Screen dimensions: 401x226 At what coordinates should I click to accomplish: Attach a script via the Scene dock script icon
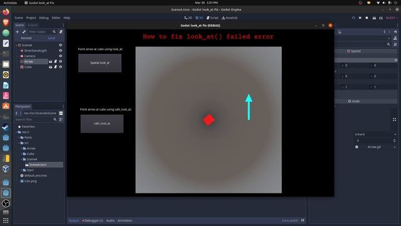(x=61, y=32)
